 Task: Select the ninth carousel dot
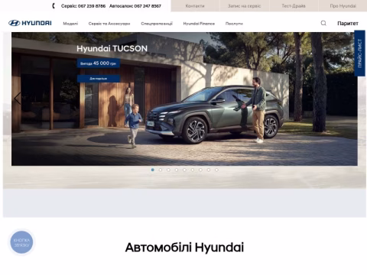click(216, 170)
